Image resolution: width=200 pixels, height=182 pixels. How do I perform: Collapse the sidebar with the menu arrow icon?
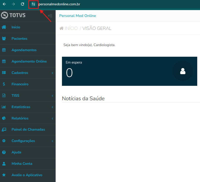[50, 16]
